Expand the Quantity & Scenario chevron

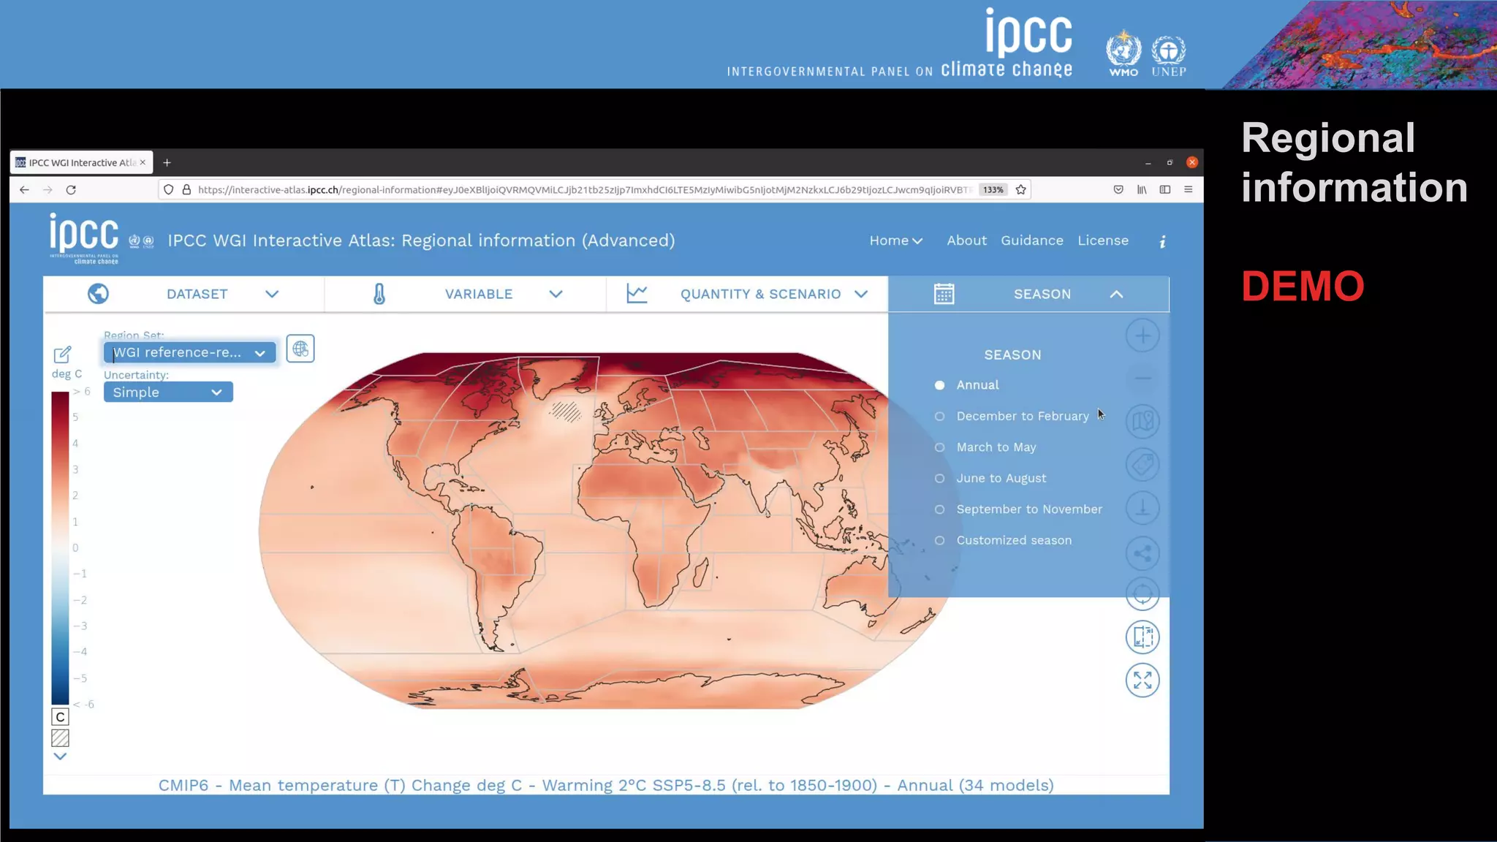click(x=861, y=294)
